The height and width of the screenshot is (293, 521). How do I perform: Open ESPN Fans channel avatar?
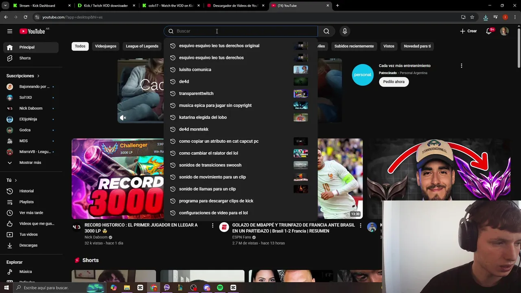point(224,227)
